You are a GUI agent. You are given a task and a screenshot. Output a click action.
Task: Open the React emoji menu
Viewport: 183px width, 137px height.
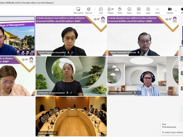coord(129,11)
